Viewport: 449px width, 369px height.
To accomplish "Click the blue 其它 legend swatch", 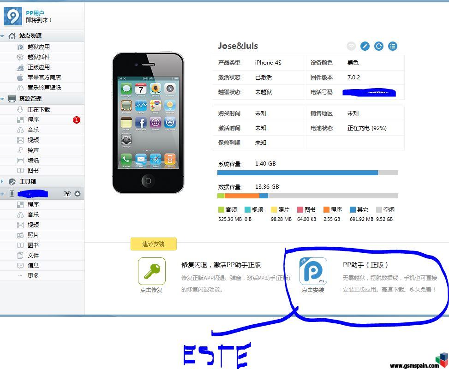I will click(353, 209).
